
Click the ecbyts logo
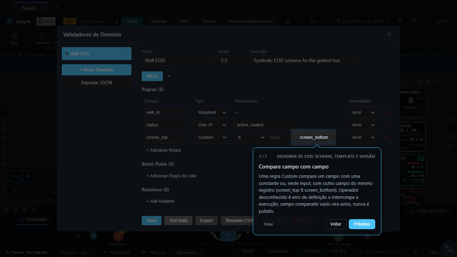[19, 21]
